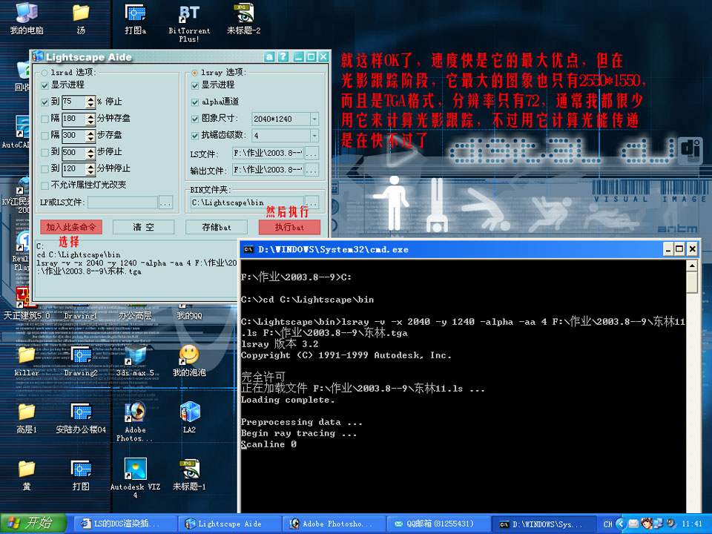Toggle the 到 75 % 停止 checkbox

[44, 102]
